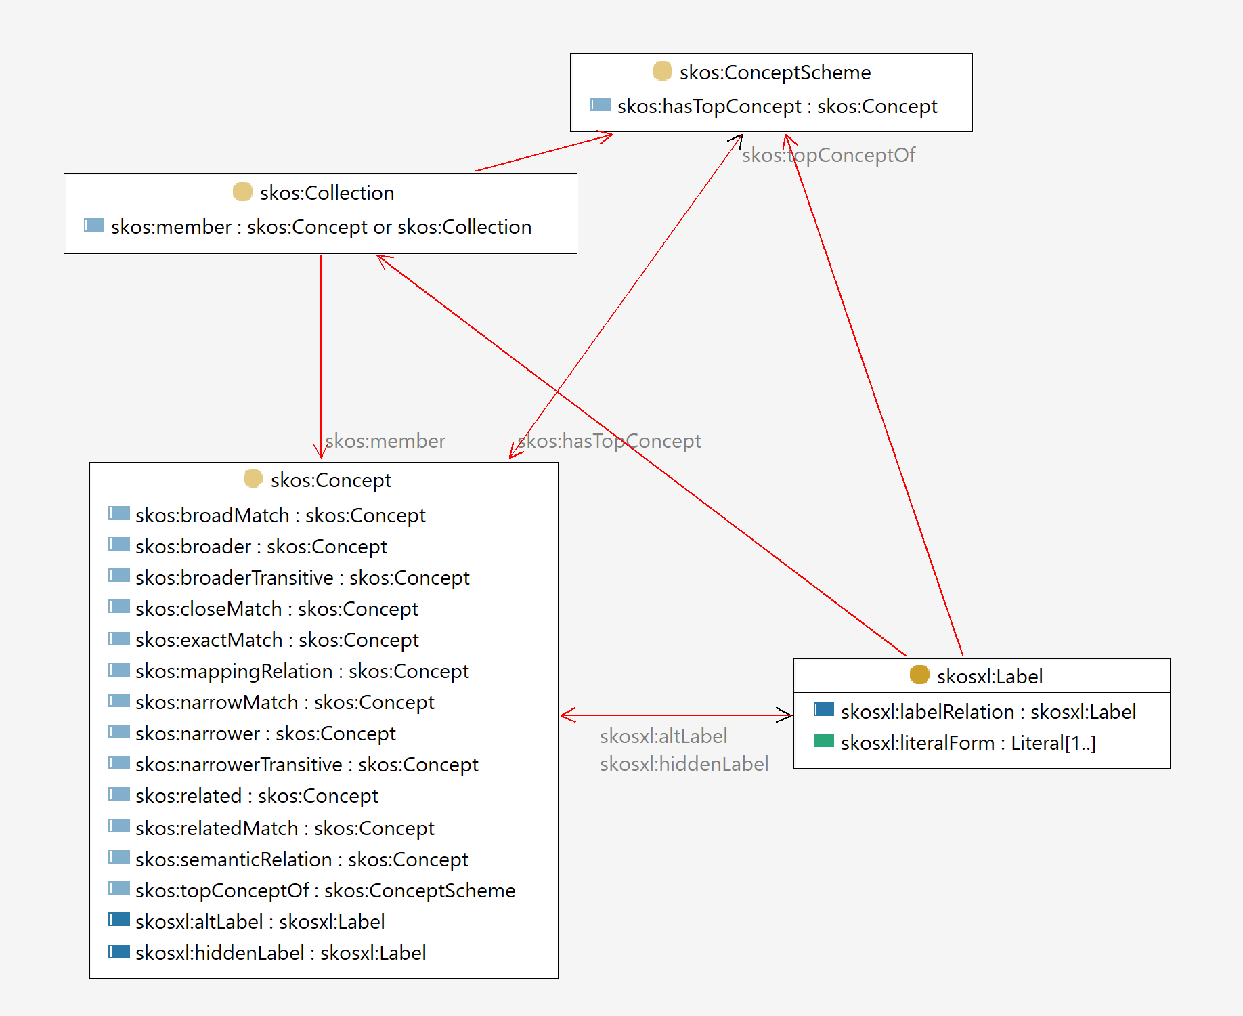Screen dimensions: 1243x1016
Task: Click the skos:hasTopConcept property icon in ConceptScheme
Action: coord(600,105)
